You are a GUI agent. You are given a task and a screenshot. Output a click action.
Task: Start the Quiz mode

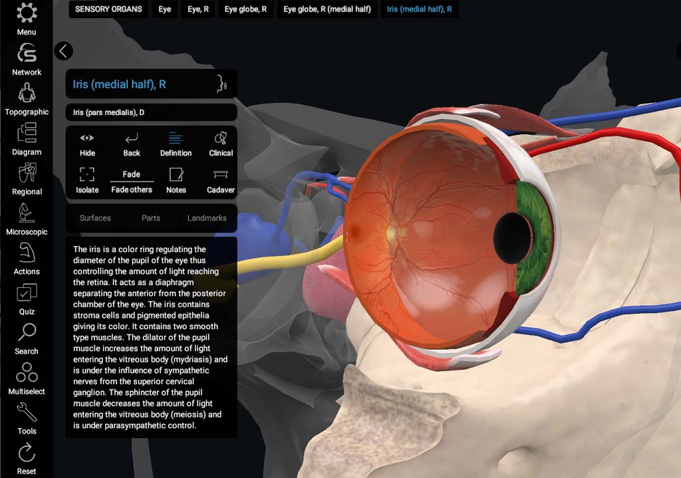(x=27, y=294)
